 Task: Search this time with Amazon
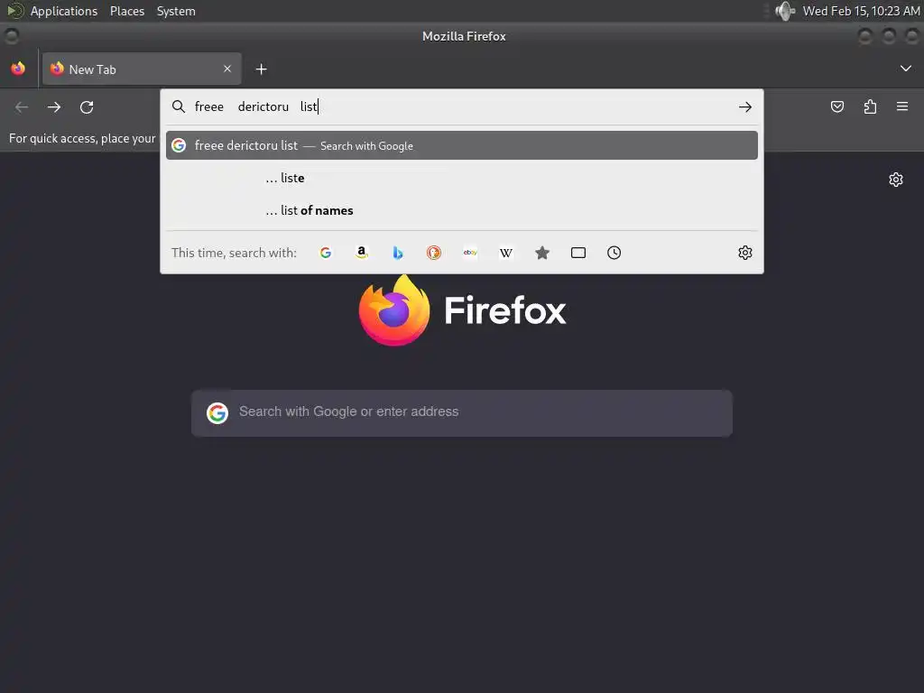click(x=362, y=253)
